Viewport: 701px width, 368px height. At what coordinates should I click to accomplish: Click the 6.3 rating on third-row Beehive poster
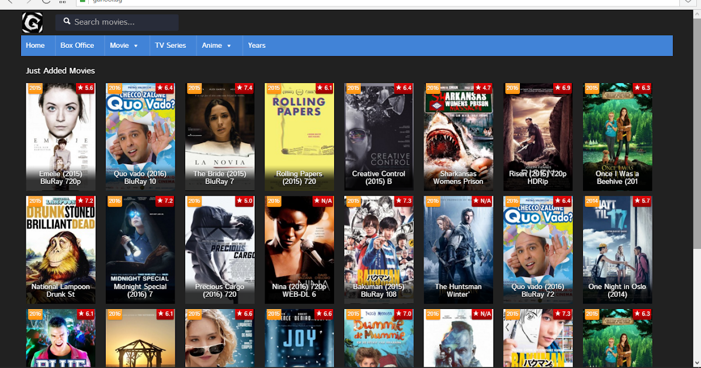pos(641,314)
